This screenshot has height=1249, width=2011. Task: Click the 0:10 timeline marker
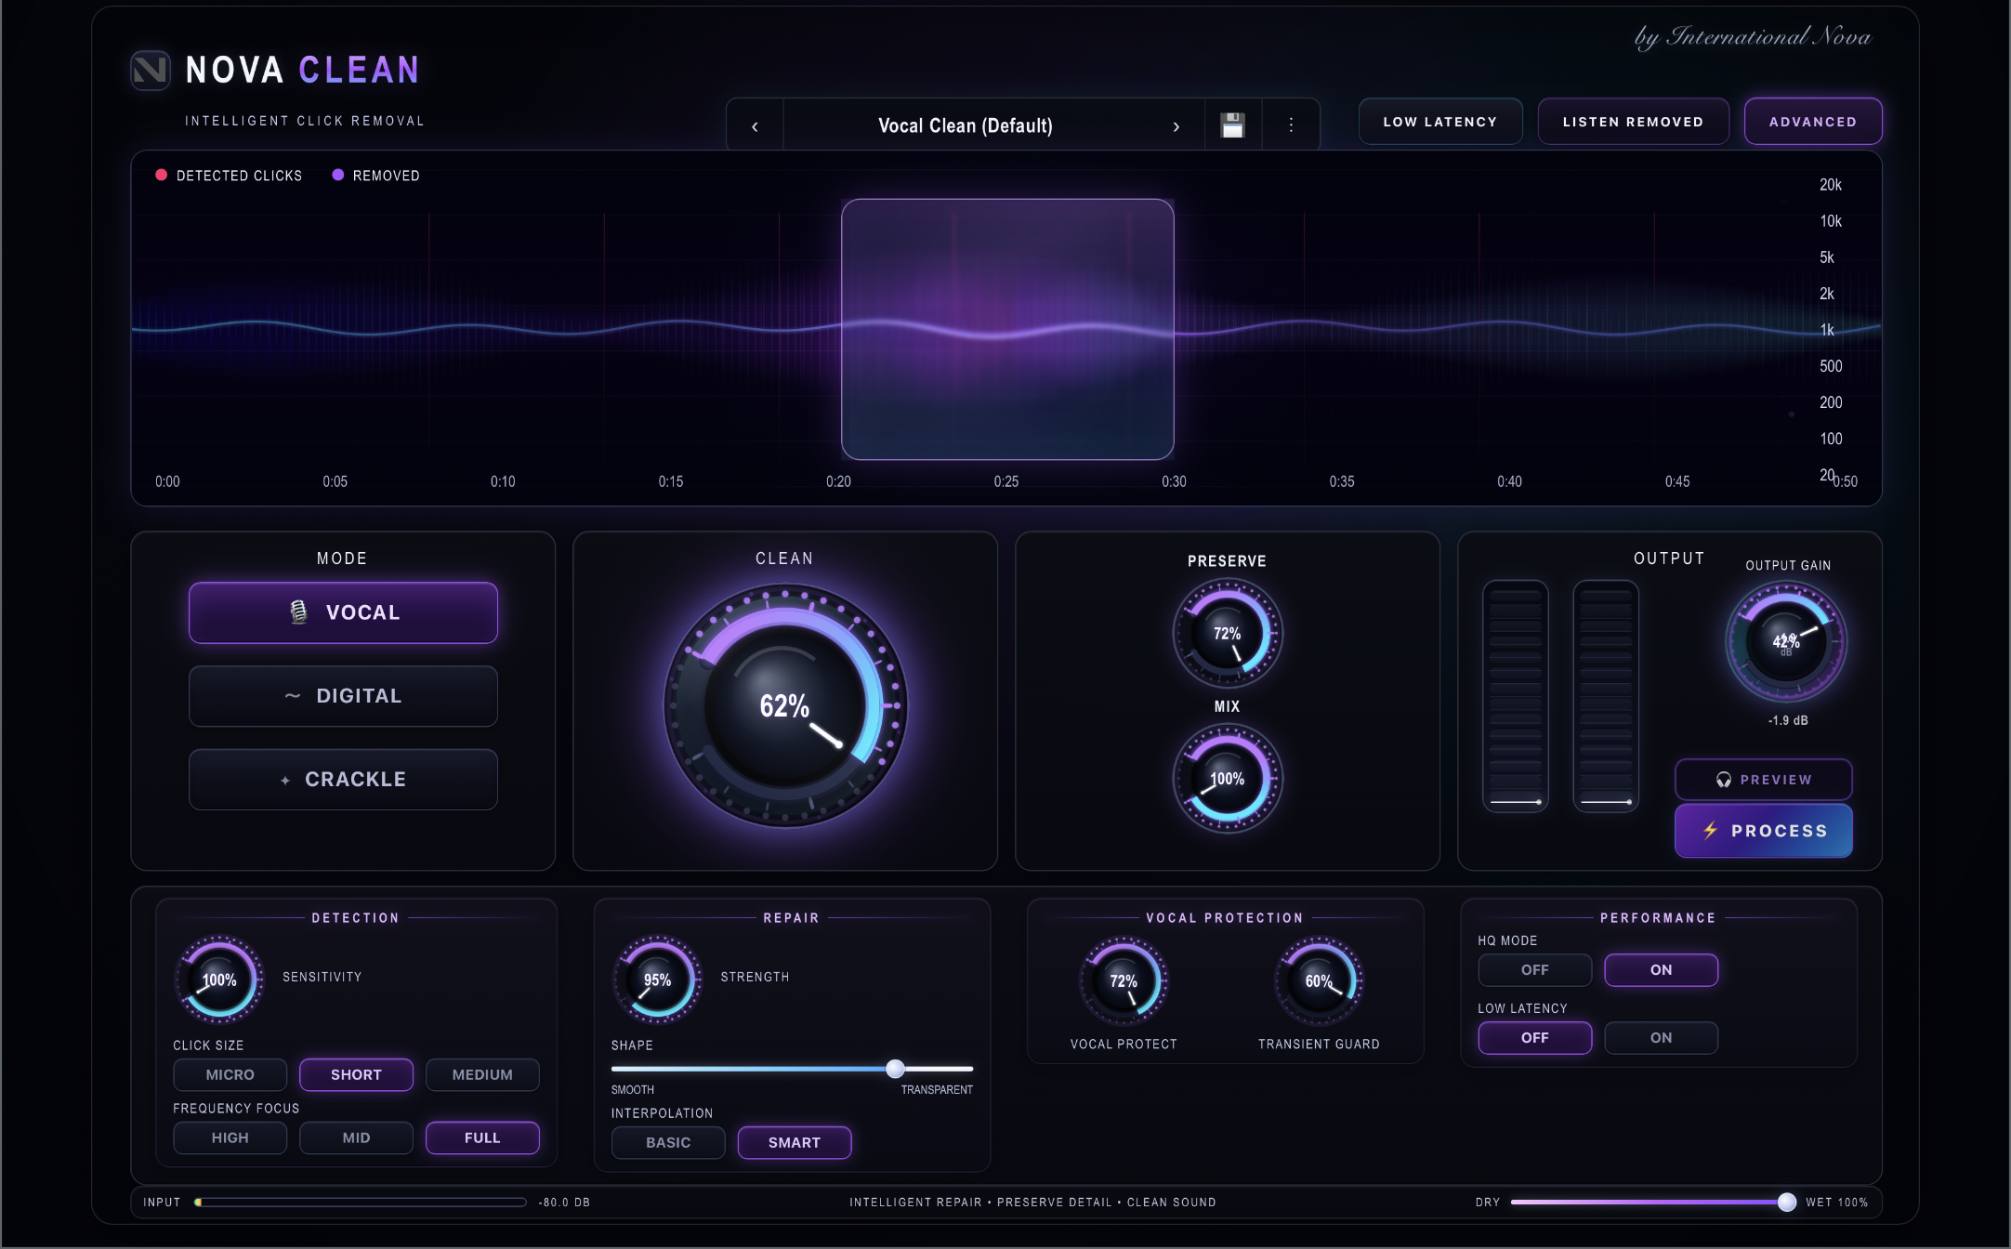(x=503, y=481)
